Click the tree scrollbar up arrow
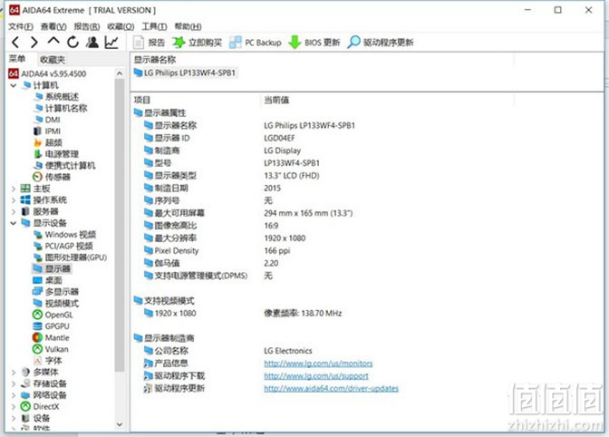The width and height of the screenshot is (609, 437). (120, 73)
